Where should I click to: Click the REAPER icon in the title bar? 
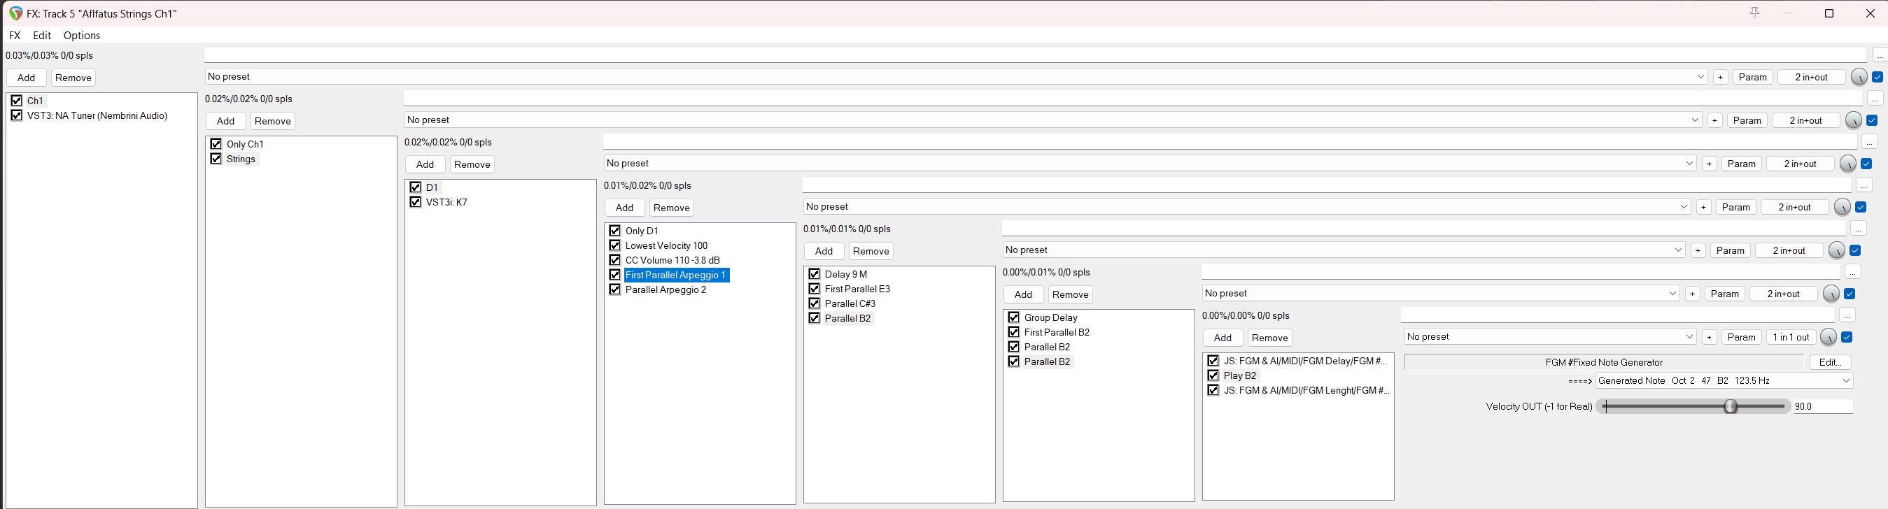[x=15, y=13]
